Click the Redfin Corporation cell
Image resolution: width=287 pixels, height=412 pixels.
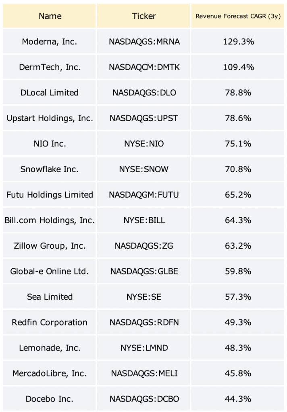pos(49,322)
